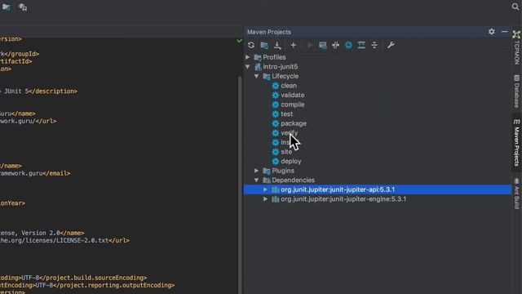The image size is (522, 294).
Task: Collapse the Lifecycle node
Action: 257,76
